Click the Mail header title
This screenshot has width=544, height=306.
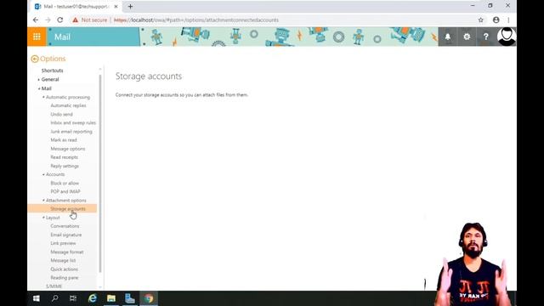[62, 37]
